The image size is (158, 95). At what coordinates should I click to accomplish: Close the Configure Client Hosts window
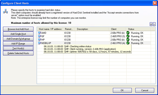click(155, 3)
